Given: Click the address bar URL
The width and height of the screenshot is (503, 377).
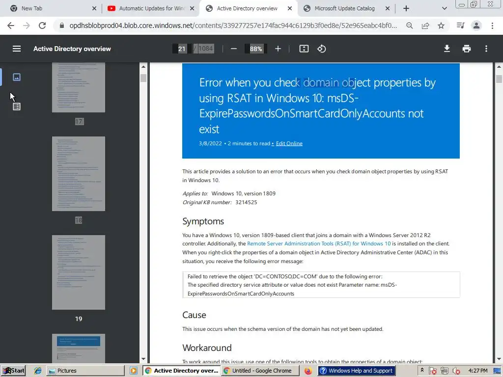Looking at the screenshot, I should point(233,26).
